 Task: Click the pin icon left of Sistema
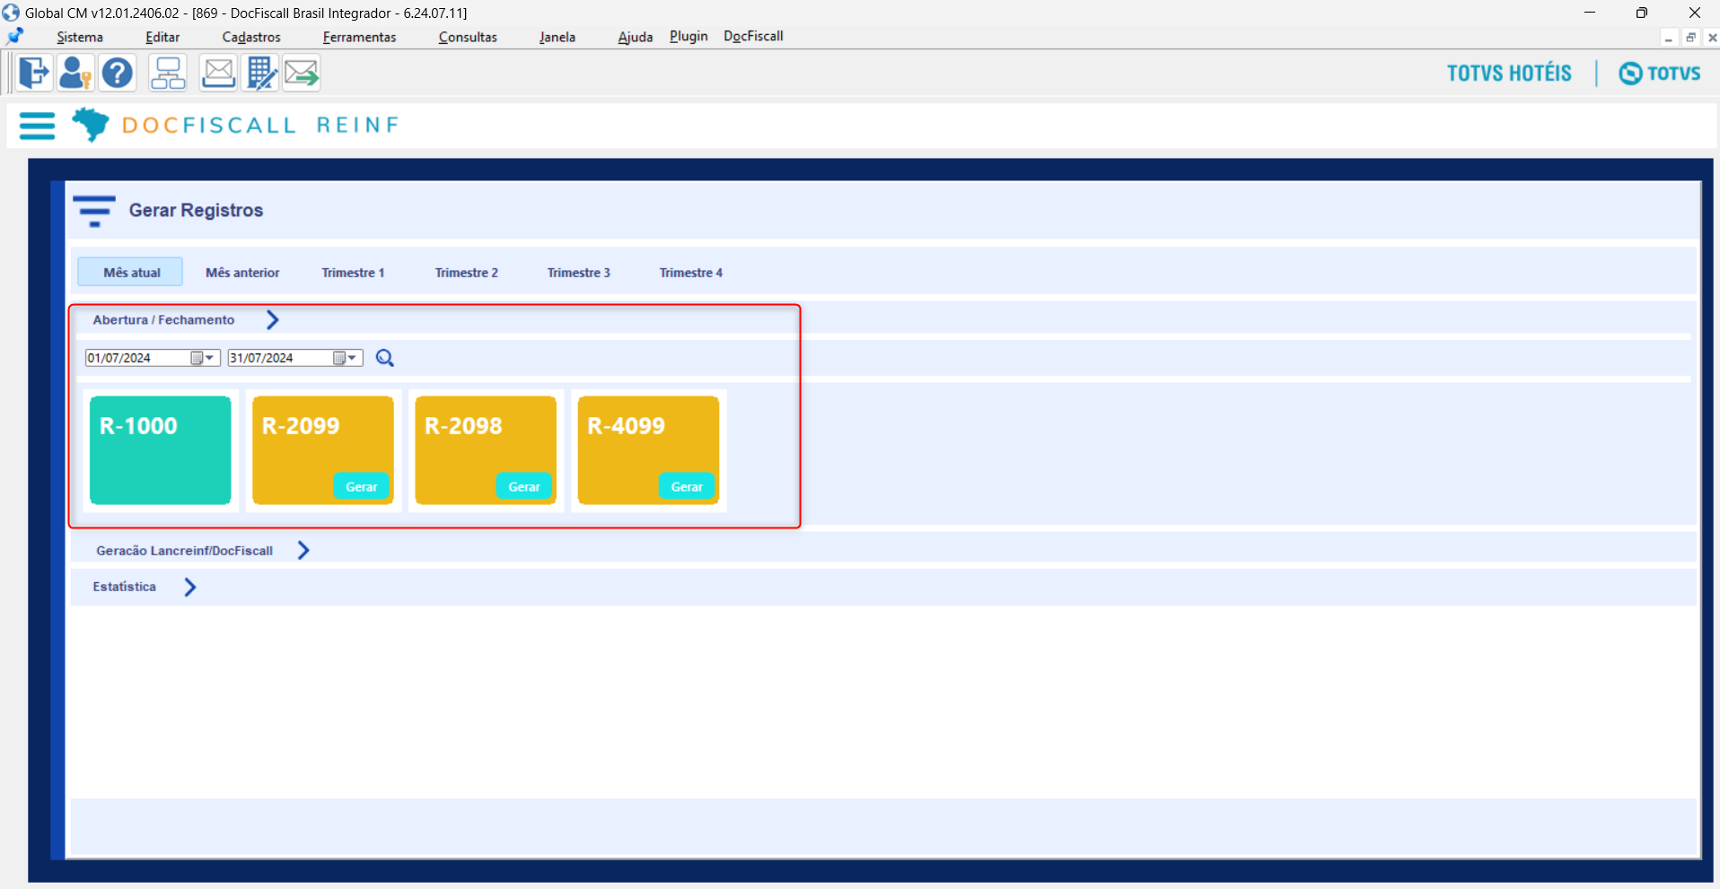(15, 37)
